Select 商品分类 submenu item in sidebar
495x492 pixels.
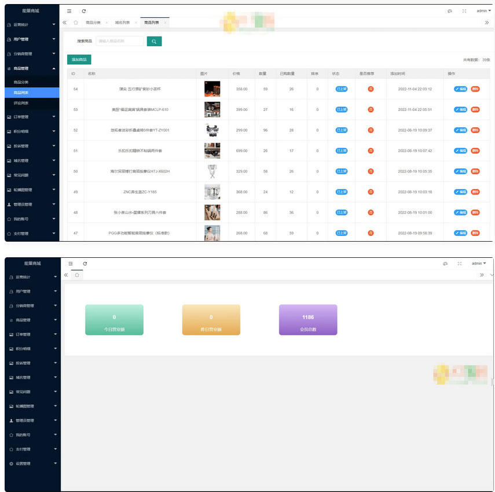coord(32,82)
